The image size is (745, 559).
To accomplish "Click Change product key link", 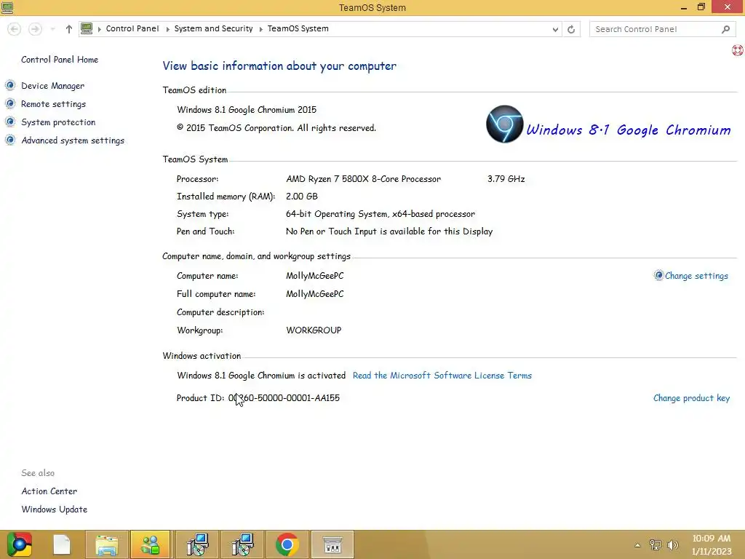I will [691, 398].
